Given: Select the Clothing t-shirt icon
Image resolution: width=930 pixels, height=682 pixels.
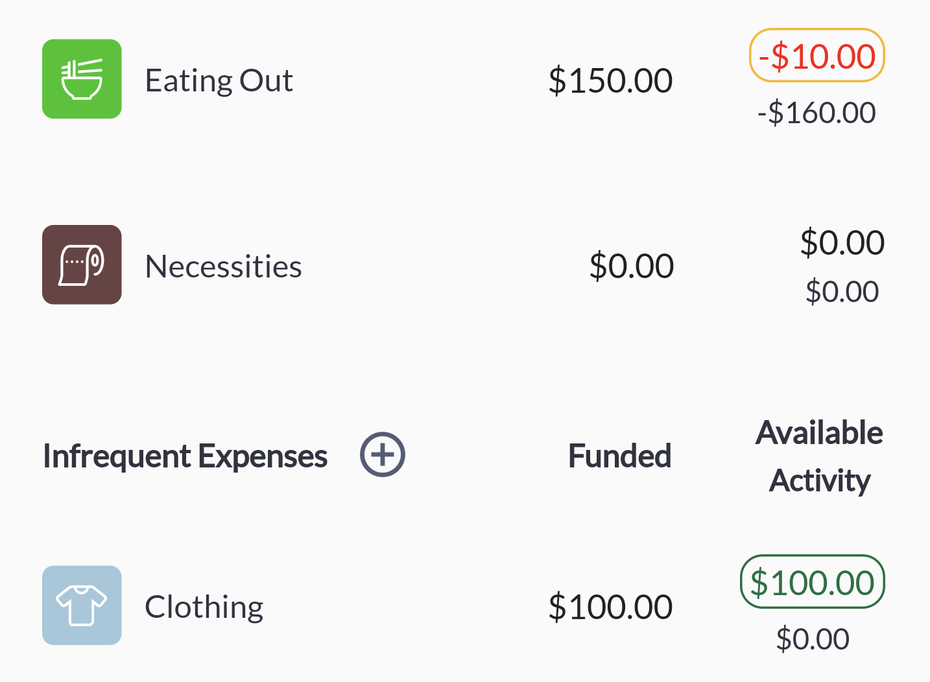Looking at the screenshot, I should click(82, 606).
